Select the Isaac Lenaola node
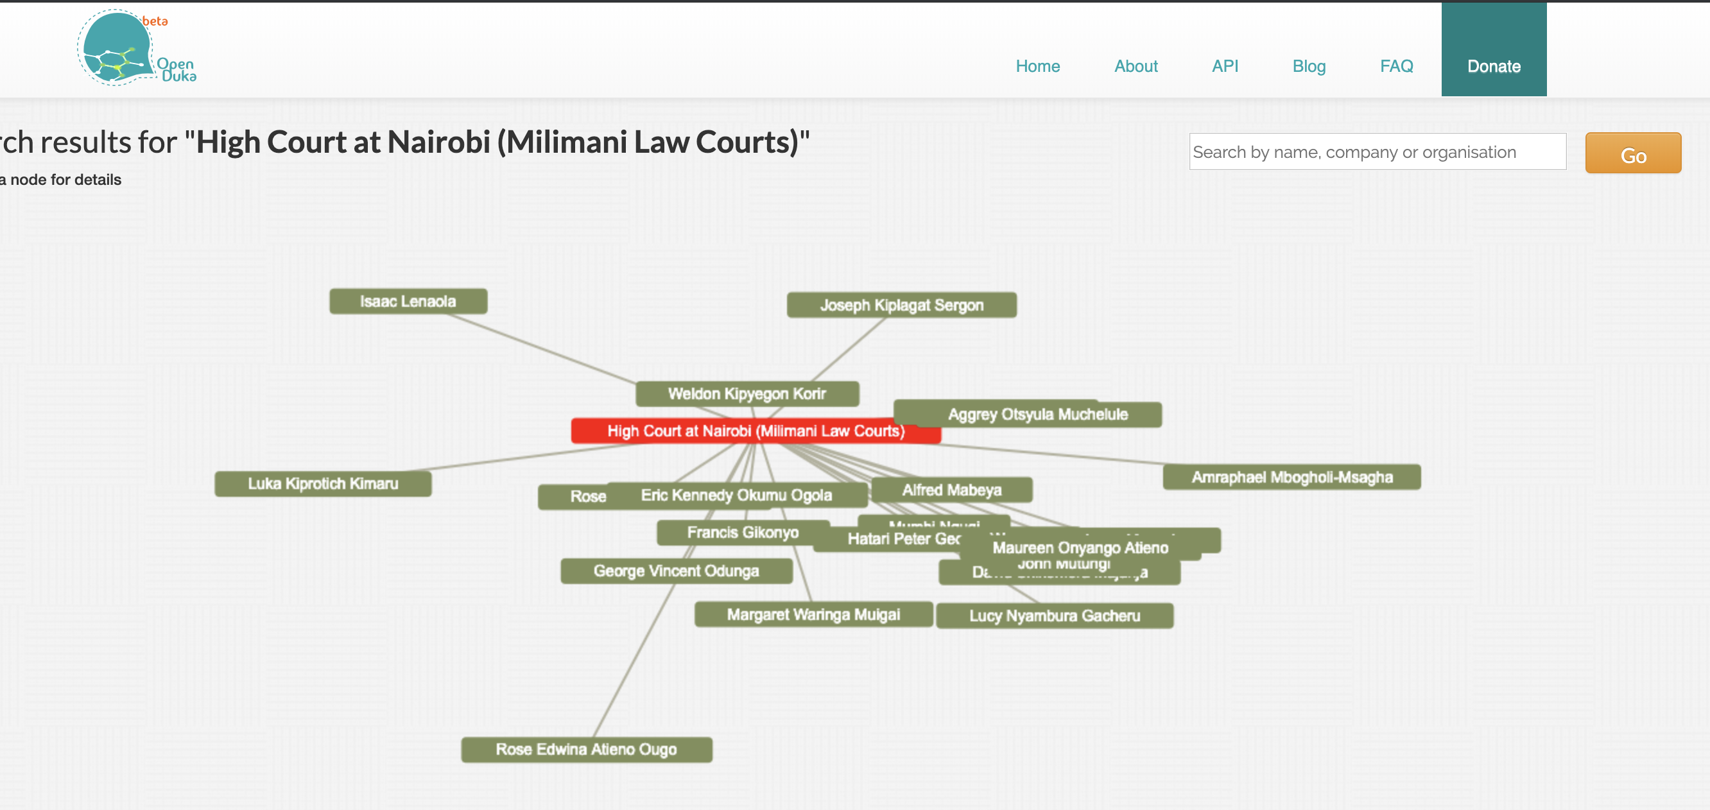 pyautogui.click(x=408, y=302)
